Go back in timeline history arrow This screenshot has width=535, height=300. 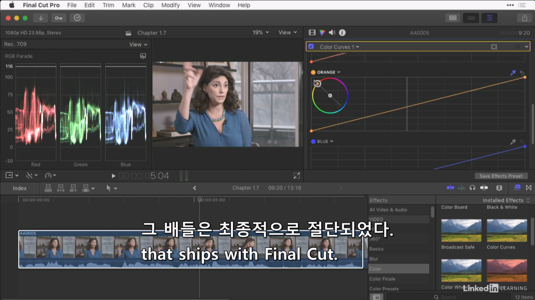pos(194,188)
